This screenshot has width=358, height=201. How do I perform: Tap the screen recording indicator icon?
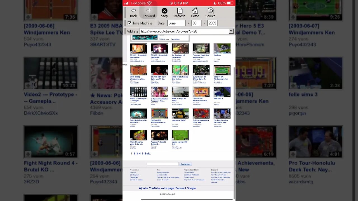[171, 3]
